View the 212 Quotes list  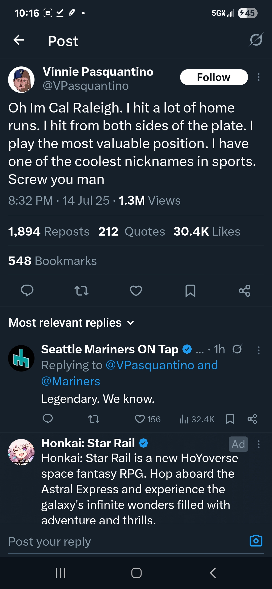pyautogui.click(x=131, y=231)
